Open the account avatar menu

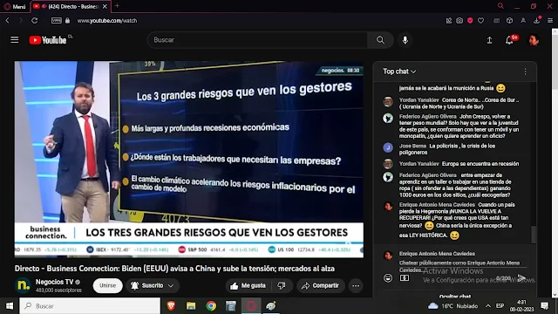click(534, 40)
